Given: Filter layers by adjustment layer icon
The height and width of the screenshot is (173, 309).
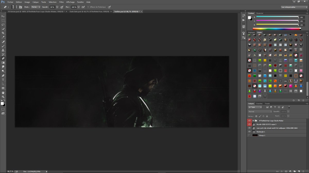Looking at the screenshot, I should point(271,107).
